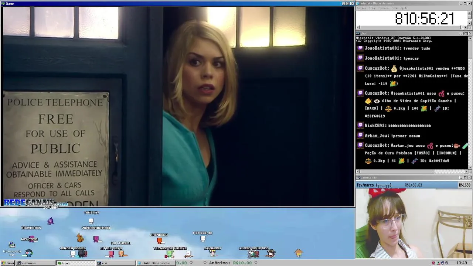Viewport: 473px width, 266px height.
Task: Click chat window scroll down arrow
Action: point(470,167)
